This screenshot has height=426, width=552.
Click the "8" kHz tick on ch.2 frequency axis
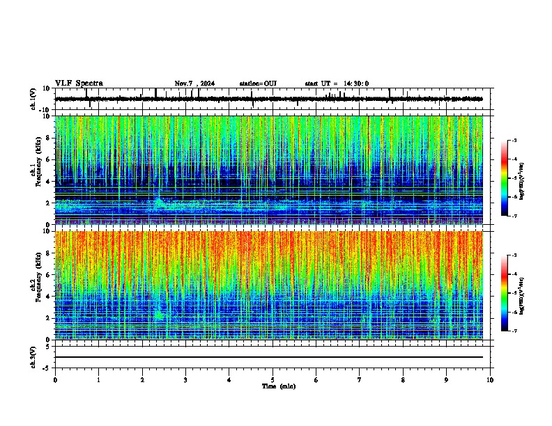click(x=48, y=253)
